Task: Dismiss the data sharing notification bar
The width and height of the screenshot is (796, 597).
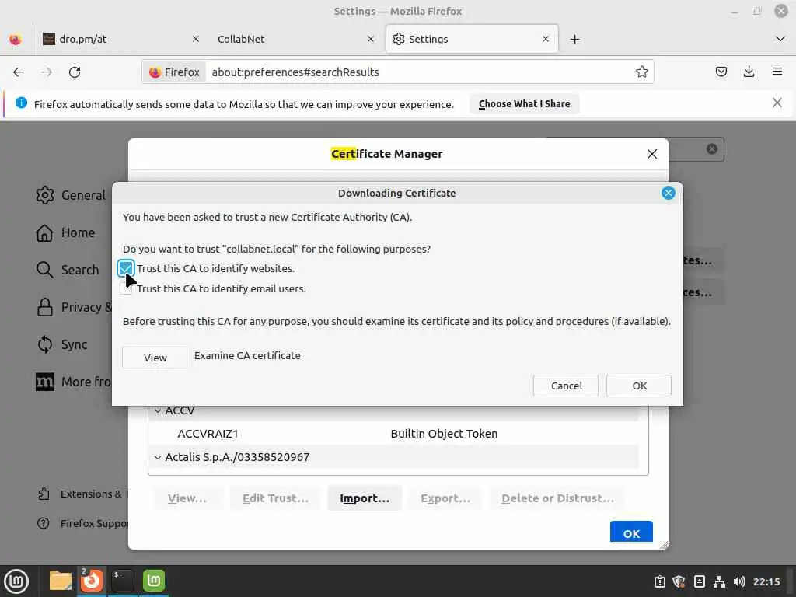Action: pos(777,103)
